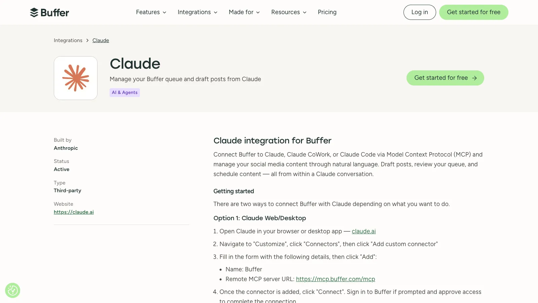
Task: Click the 'Getting started' subheading
Action: (x=234, y=191)
